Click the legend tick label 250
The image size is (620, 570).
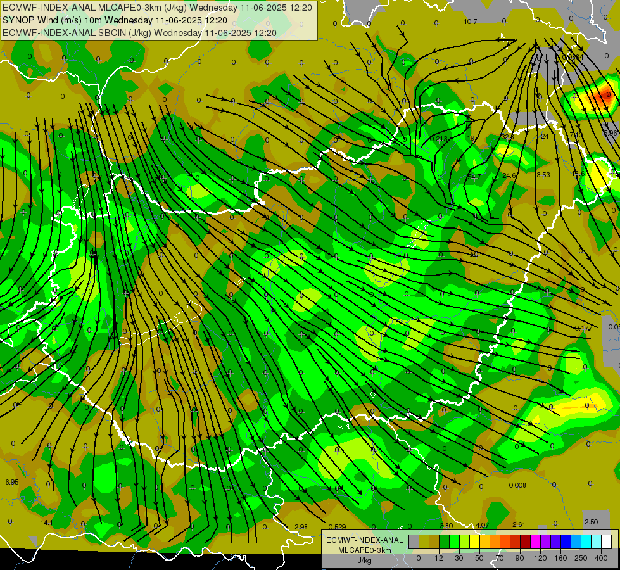581,558
